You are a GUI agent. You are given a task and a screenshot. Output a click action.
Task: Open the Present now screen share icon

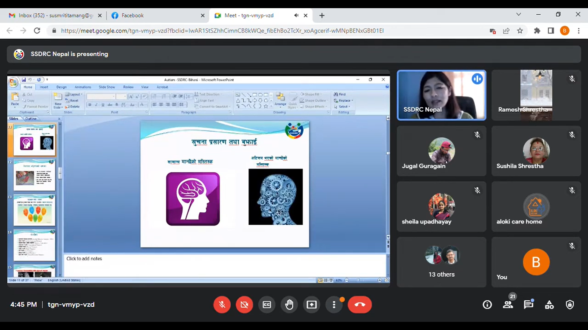(312, 305)
